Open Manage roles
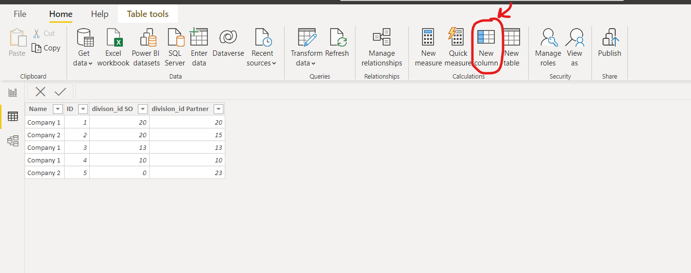 click(548, 47)
